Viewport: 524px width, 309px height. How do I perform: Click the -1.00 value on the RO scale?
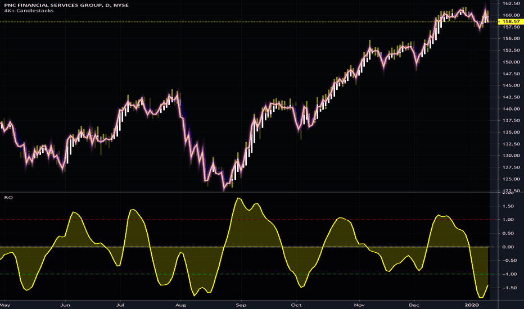(x=507, y=274)
